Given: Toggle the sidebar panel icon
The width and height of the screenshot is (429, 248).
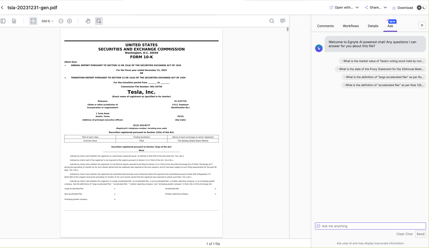Looking at the screenshot, I should point(3,21).
